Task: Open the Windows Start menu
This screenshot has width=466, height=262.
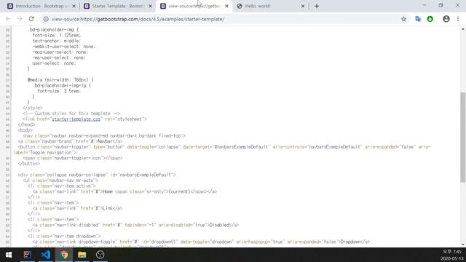Action: click(x=9, y=255)
